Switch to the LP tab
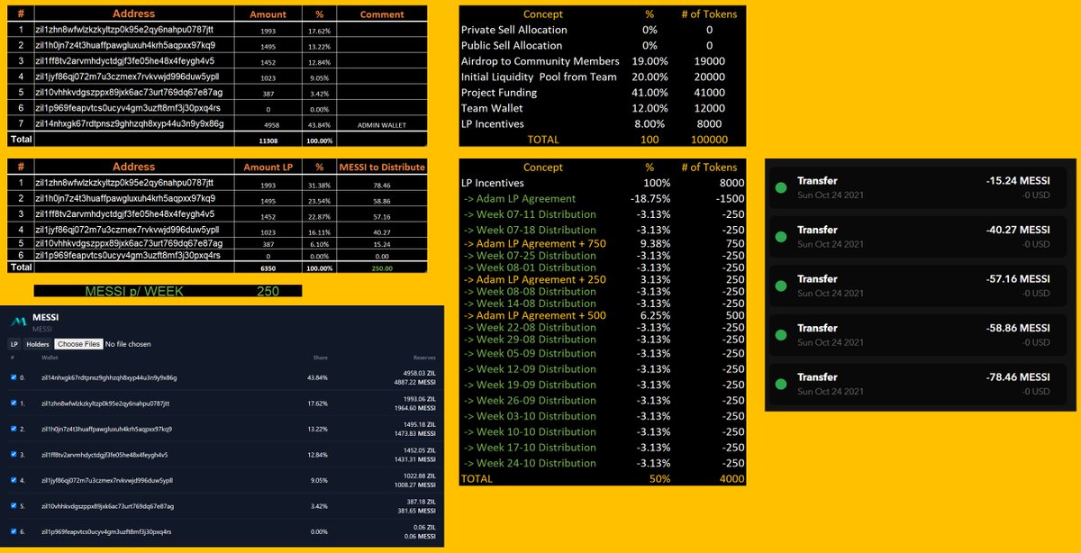The width and height of the screenshot is (1081, 553). coord(14,344)
